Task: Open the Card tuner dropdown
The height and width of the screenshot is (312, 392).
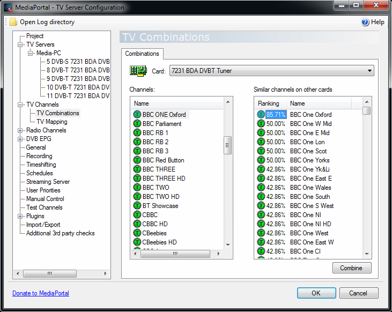Action: pos(271,71)
